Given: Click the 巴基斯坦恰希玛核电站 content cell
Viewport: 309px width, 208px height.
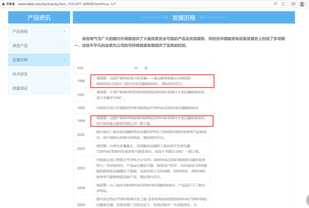Looking at the screenshot, I should (152, 108).
